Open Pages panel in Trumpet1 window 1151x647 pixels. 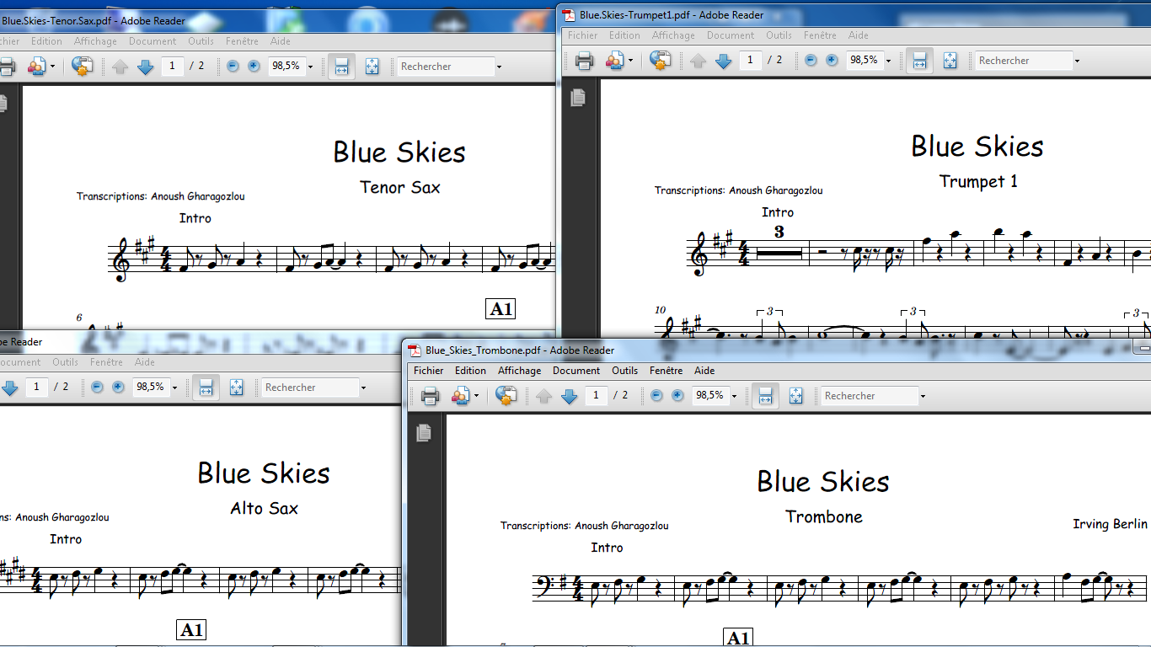tap(578, 98)
